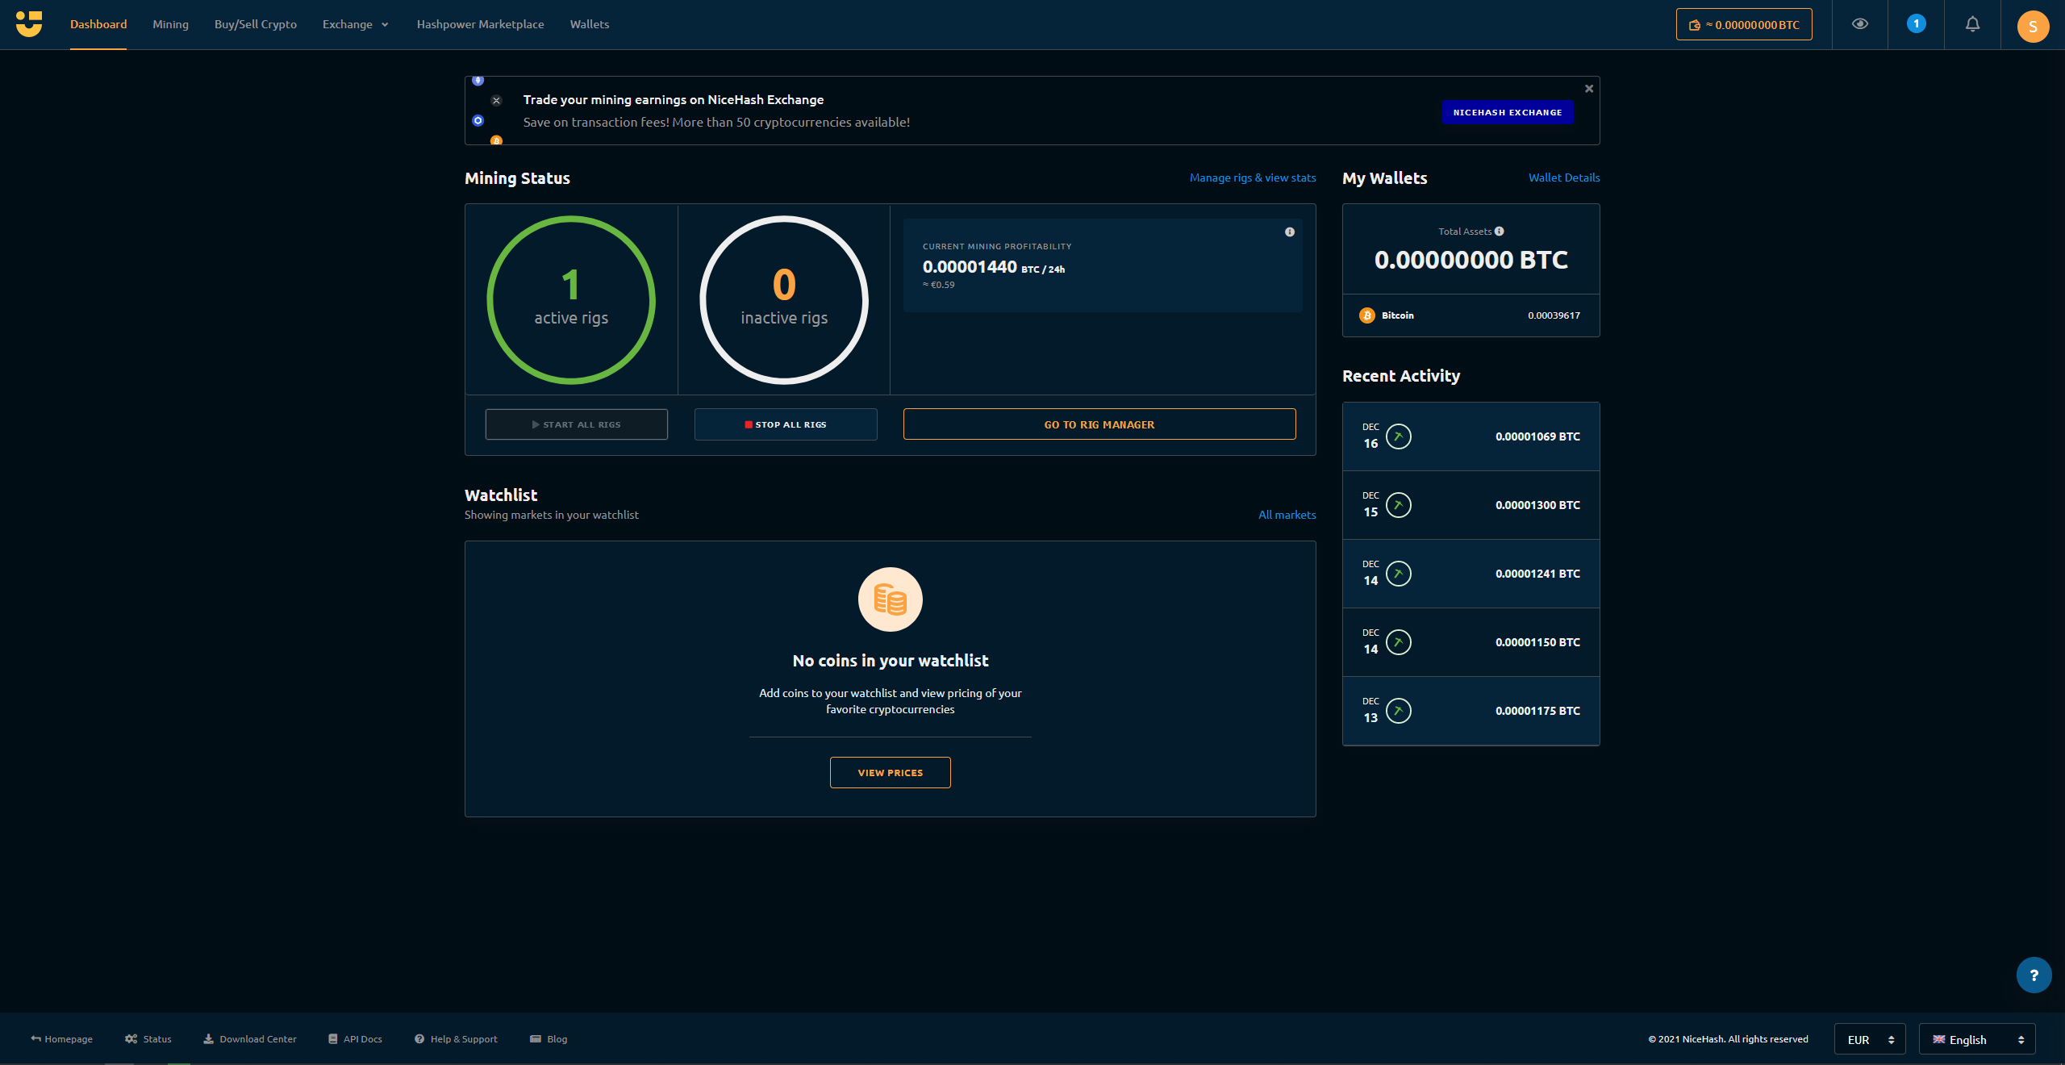Open the Wallet Details link
The height and width of the screenshot is (1065, 2065).
1563,177
